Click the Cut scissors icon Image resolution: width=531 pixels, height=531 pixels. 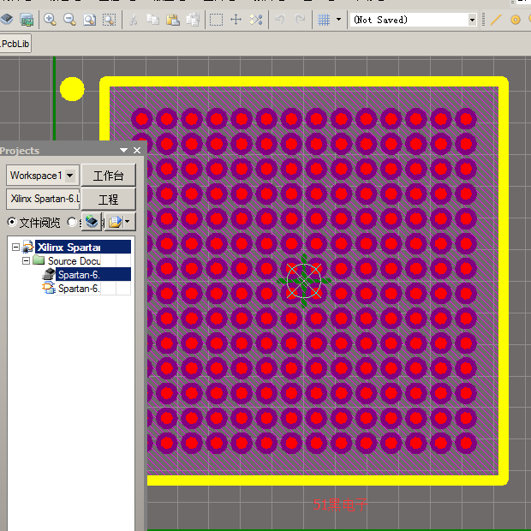click(133, 20)
